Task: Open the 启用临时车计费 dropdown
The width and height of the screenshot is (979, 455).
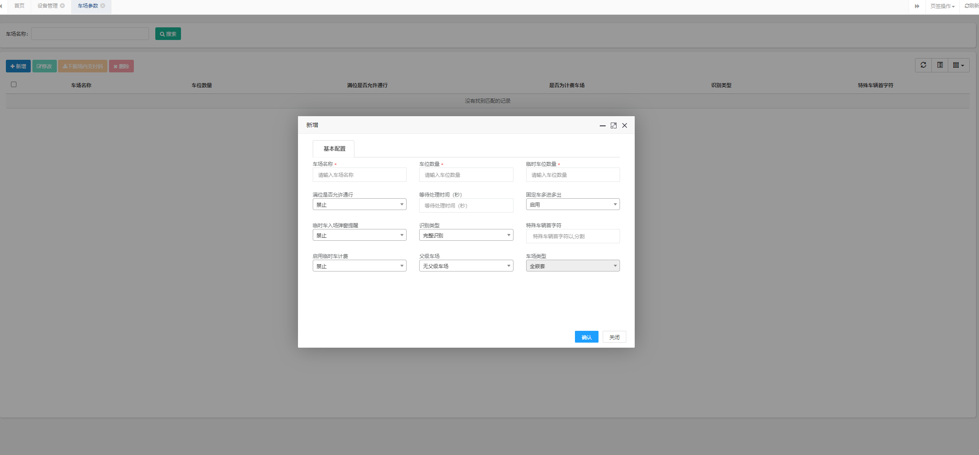Action: [359, 266]
